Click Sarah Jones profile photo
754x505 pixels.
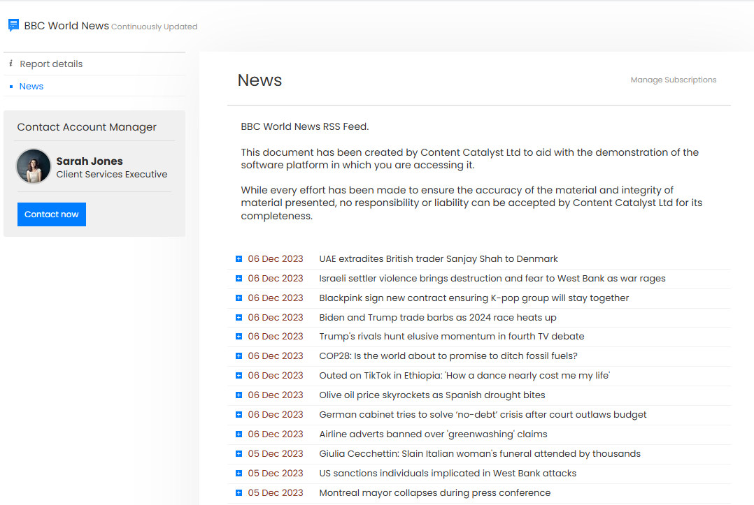tap(34, 166)
